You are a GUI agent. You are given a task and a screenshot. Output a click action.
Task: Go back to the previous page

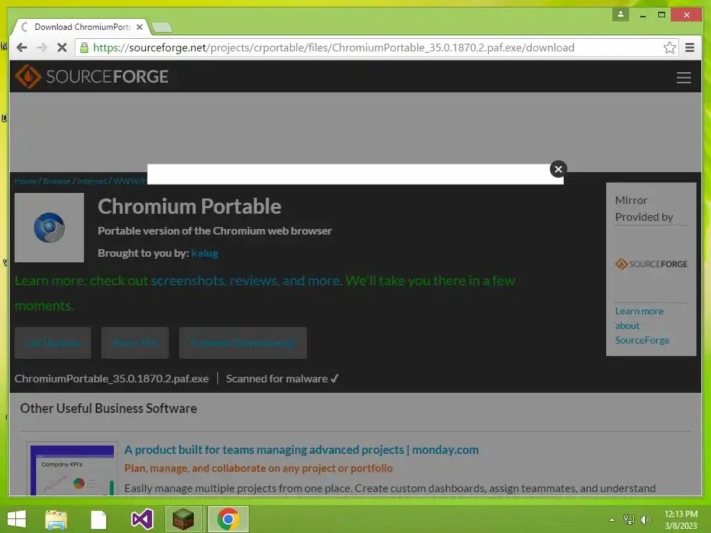(x=22, y=48)
